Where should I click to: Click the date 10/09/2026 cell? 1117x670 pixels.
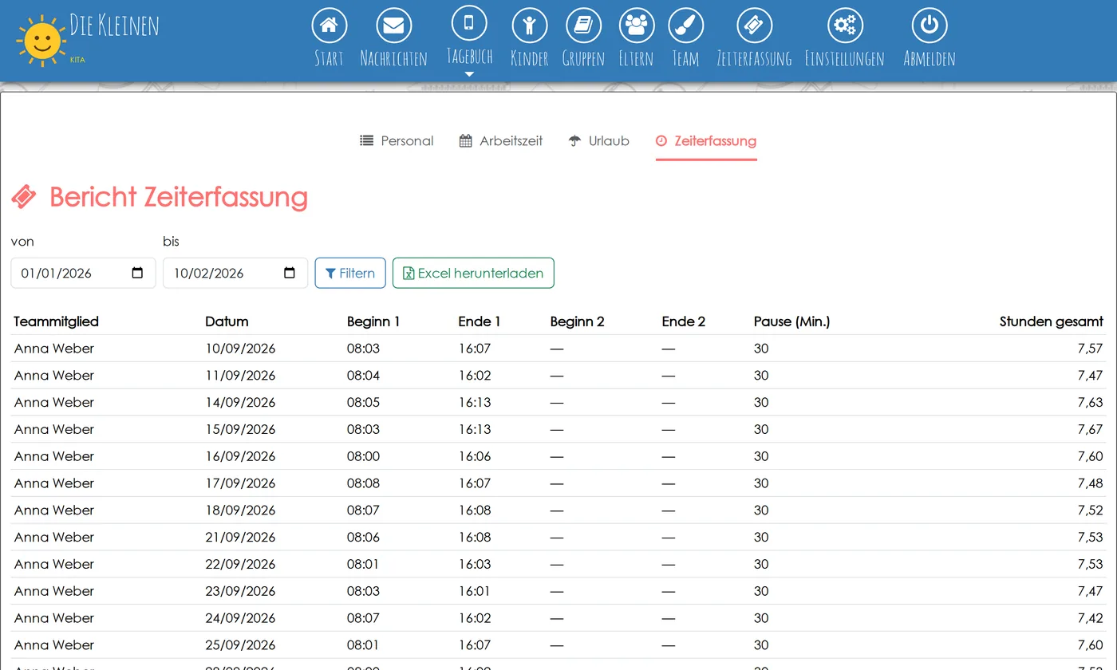[x=240, y=349]
